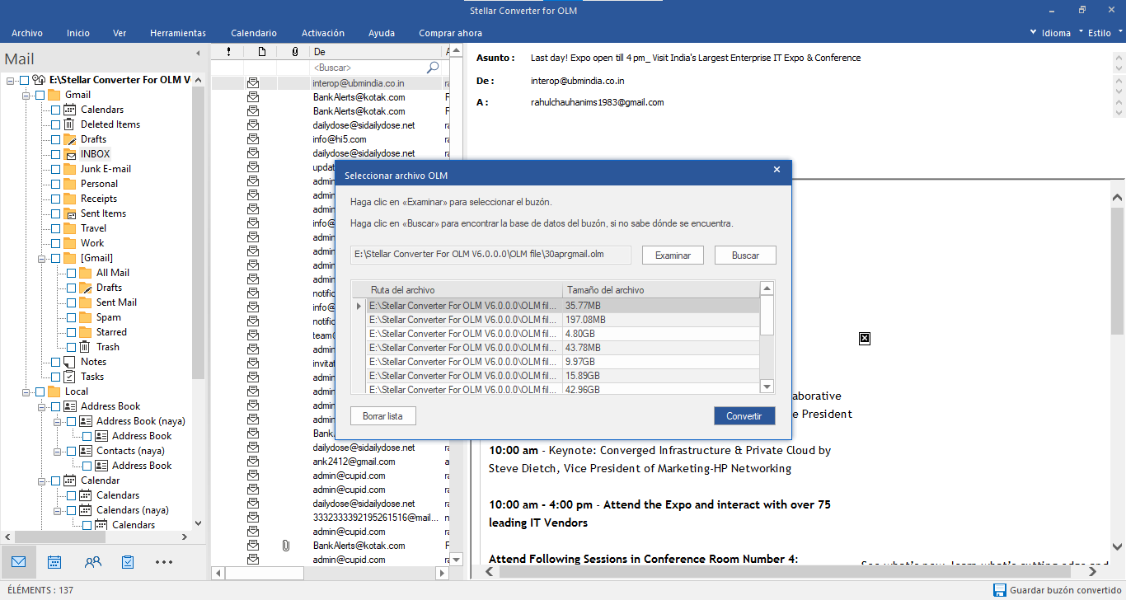Click the search magnifier icon in De column
The image size is (1126, 600).
433,68
